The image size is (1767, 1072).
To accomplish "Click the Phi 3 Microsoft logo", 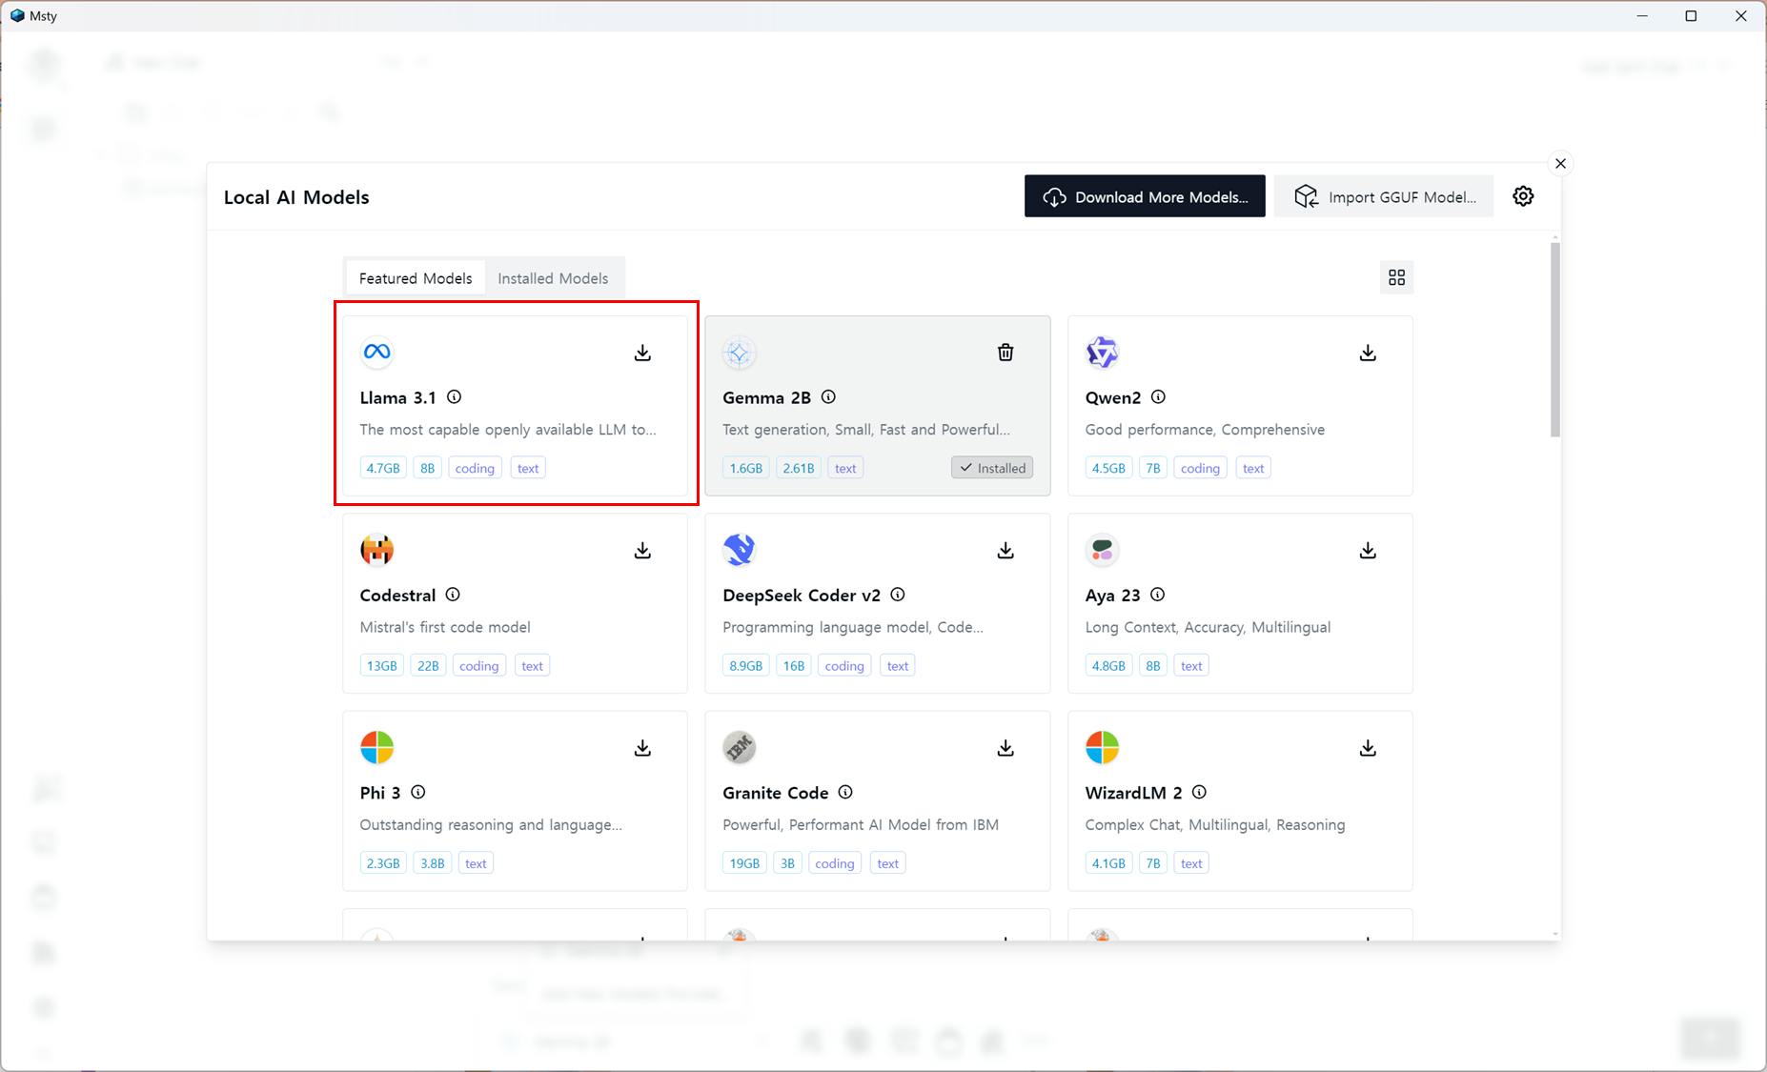I will [x=376, y=748].
